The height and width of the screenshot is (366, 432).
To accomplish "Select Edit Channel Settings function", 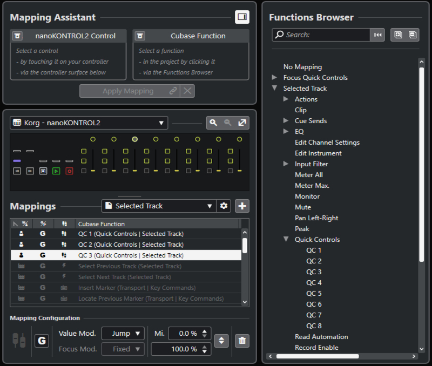I will click(327, 143).
